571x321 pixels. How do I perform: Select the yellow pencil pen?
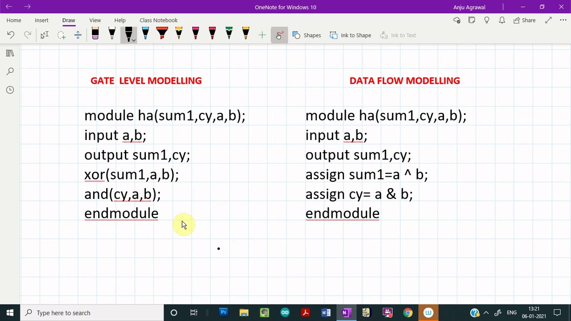(179, 34)
